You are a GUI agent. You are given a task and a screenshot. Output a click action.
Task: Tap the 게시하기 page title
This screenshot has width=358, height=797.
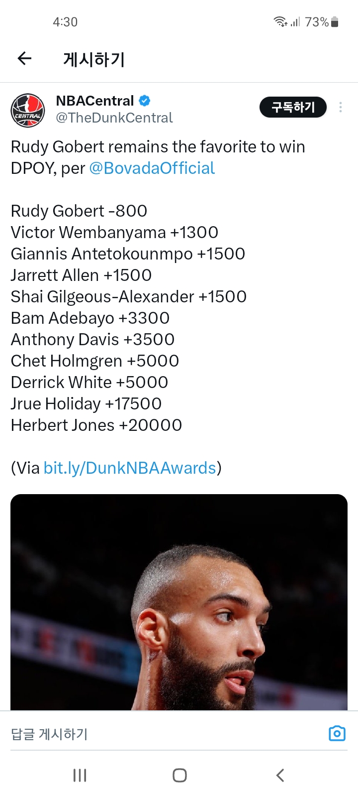coord(94,59)
